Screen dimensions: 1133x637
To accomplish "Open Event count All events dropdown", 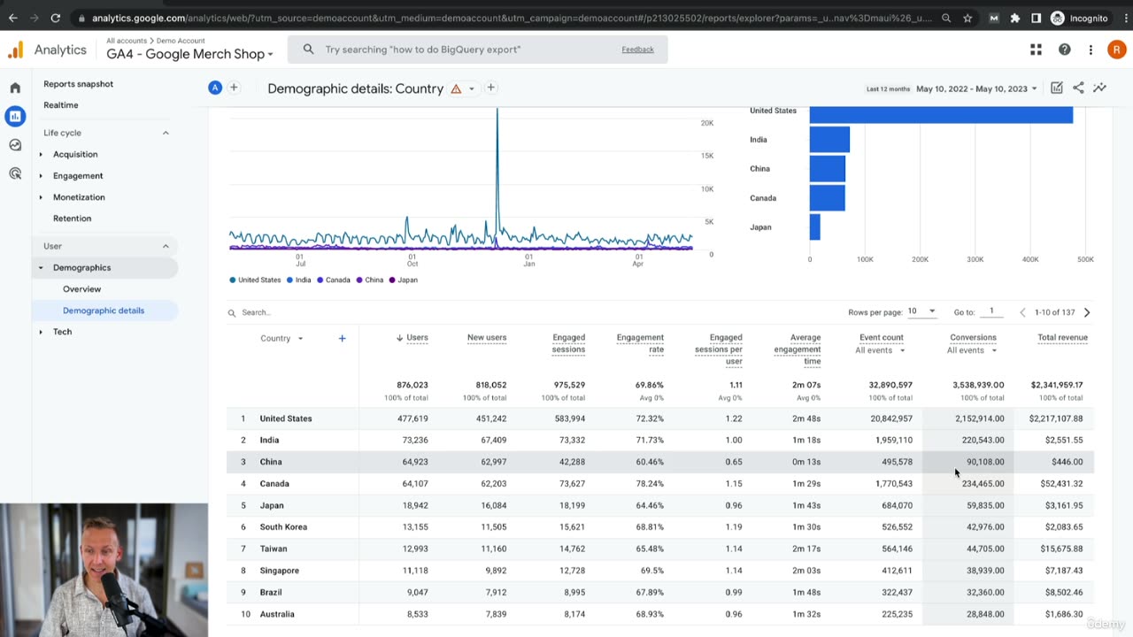I will coord(881,350).
